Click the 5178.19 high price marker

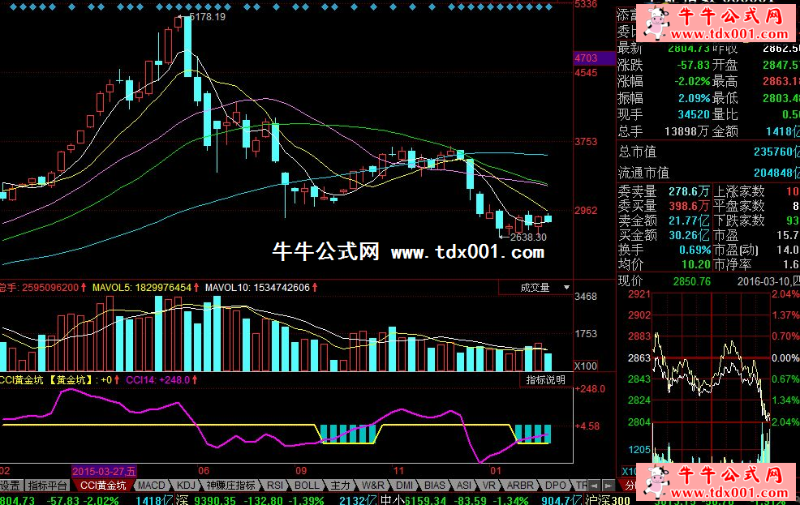click(205, 16)
